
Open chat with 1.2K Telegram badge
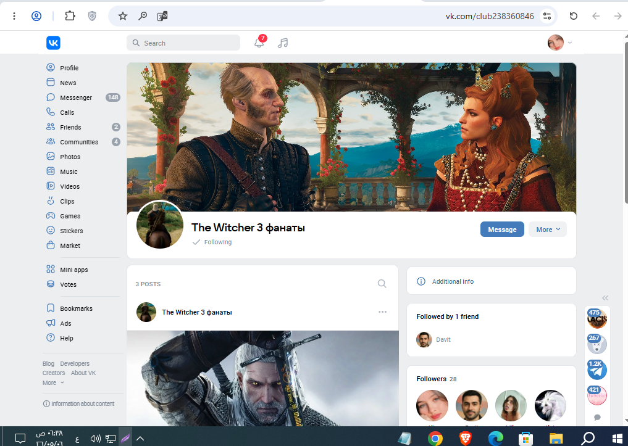click(597, 370)
